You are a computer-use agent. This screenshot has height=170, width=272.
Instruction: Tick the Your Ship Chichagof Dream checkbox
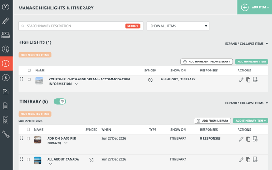coord(29,80)
